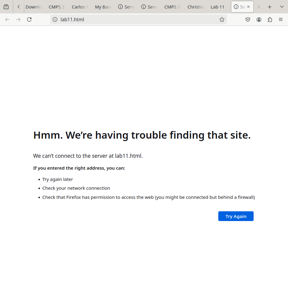Expand the list all tabs dropdown
Viewport: 288px width, 294px height.
pos(282,7)
